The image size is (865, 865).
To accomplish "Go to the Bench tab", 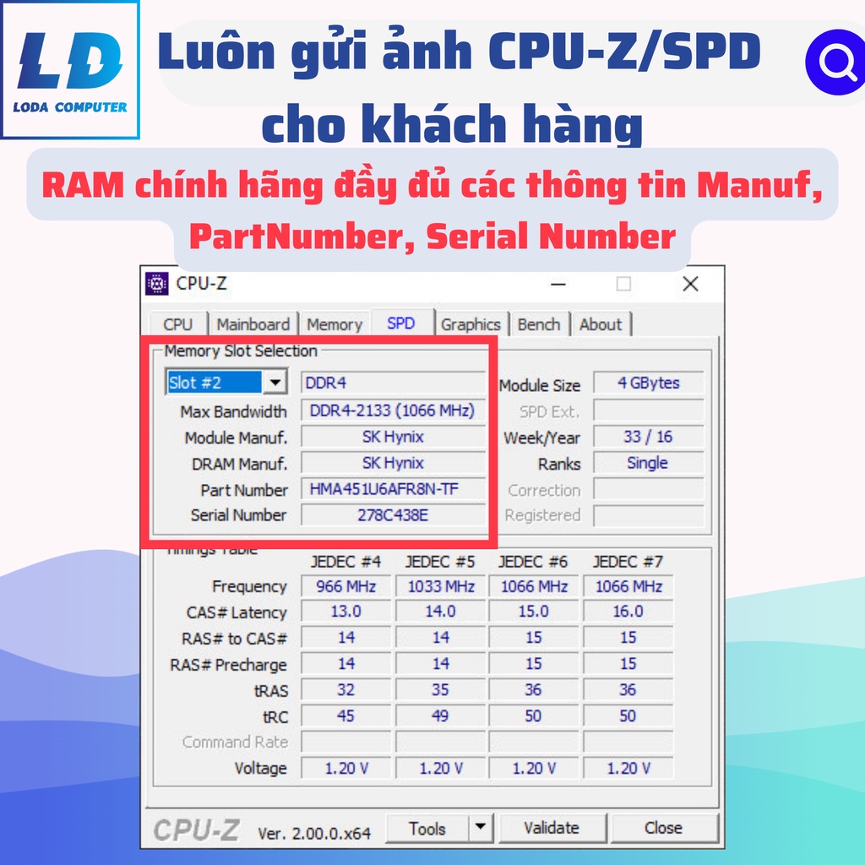I will pyautogui.click(x=539, y=324).
